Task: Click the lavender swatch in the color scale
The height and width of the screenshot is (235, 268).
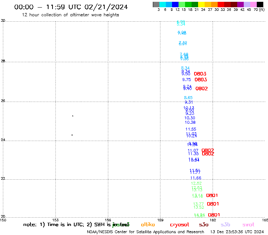Action: click(x=247, y=4)
